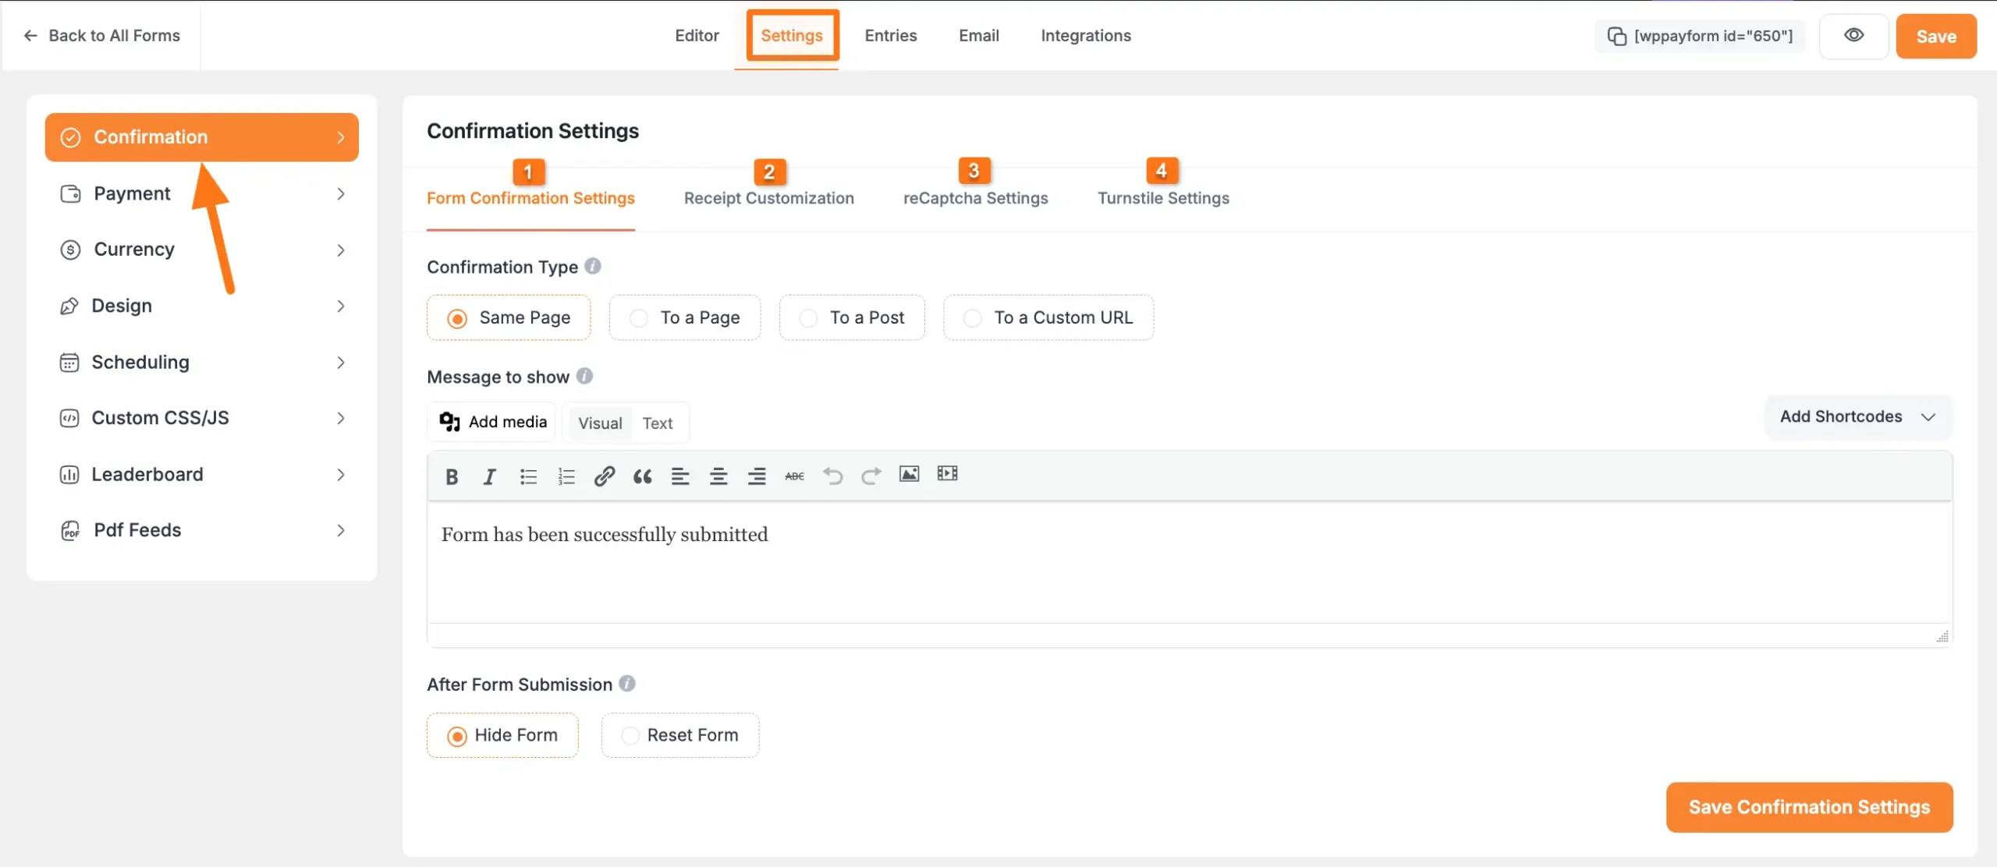Preview the form using the eye icon

tap(1854, 35)
